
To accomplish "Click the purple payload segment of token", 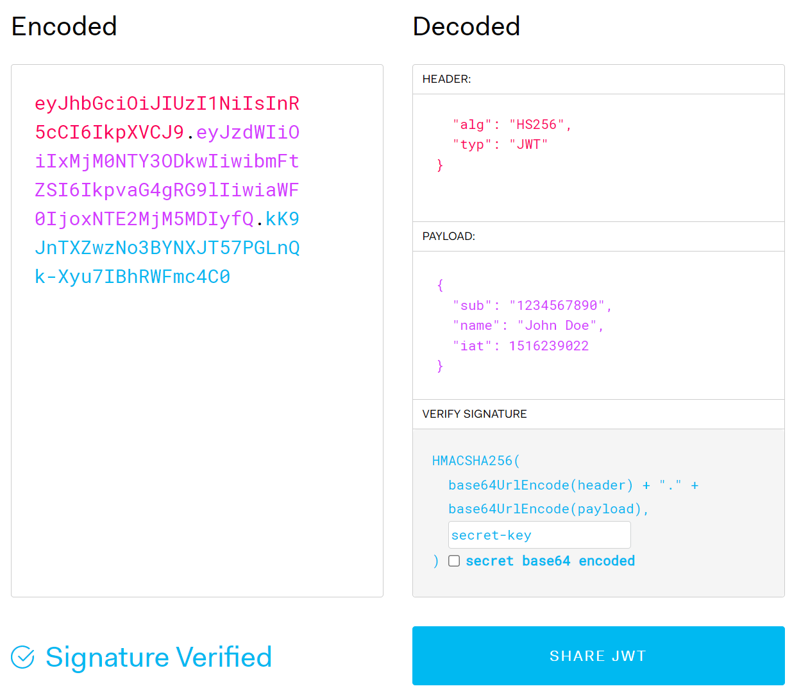I will click(167, 176).
